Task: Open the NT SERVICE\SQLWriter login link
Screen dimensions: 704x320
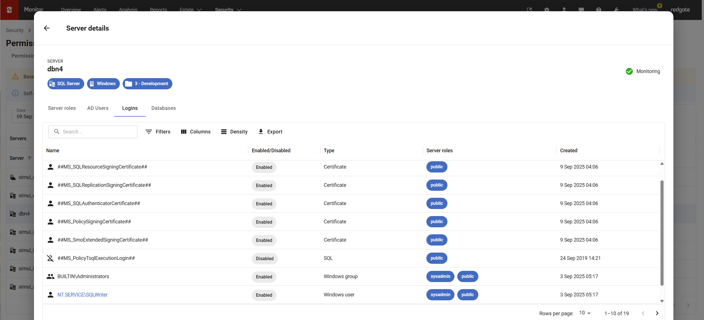Action: click(82, 295)
